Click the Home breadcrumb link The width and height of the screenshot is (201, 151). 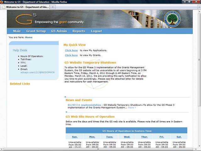coord(29,37)
